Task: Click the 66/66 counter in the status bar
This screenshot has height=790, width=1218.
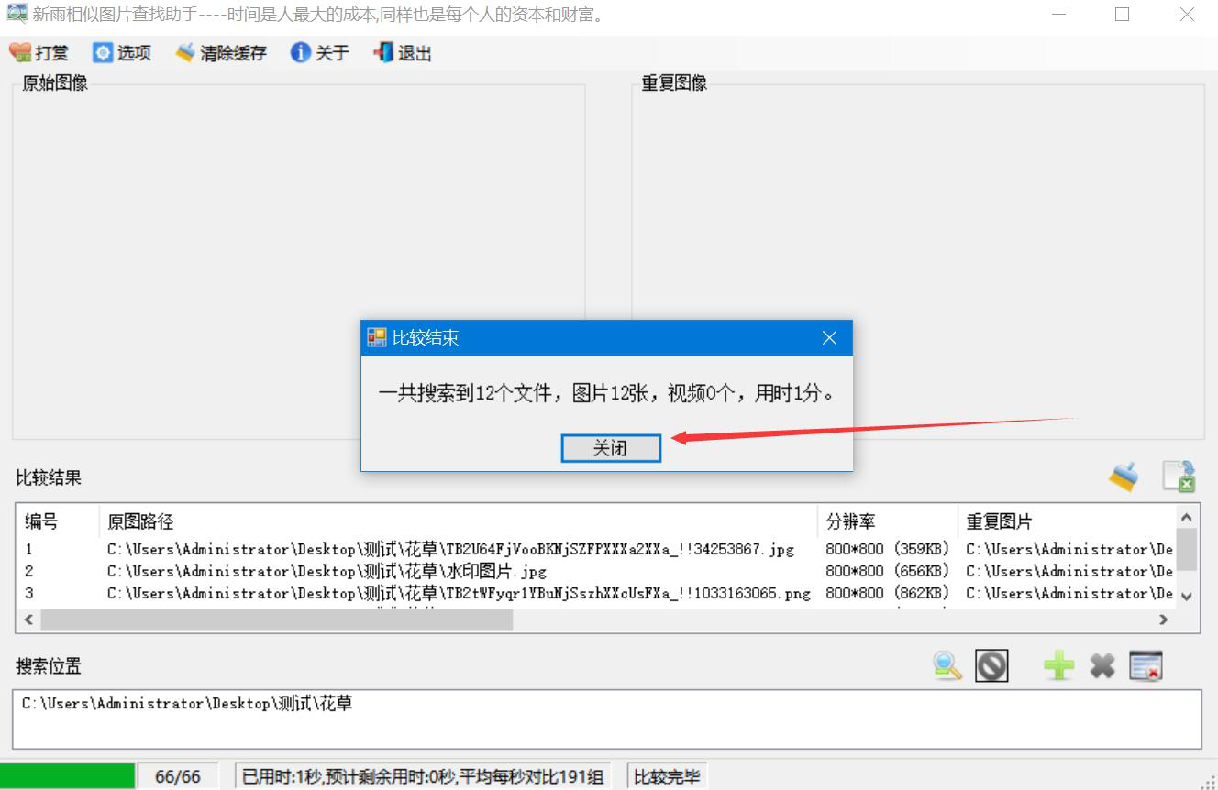Action: click(x=178, y=776)
